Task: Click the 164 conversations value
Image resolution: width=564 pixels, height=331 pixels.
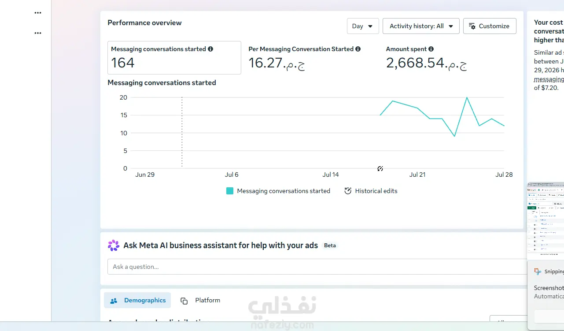Action: [123, 63]
